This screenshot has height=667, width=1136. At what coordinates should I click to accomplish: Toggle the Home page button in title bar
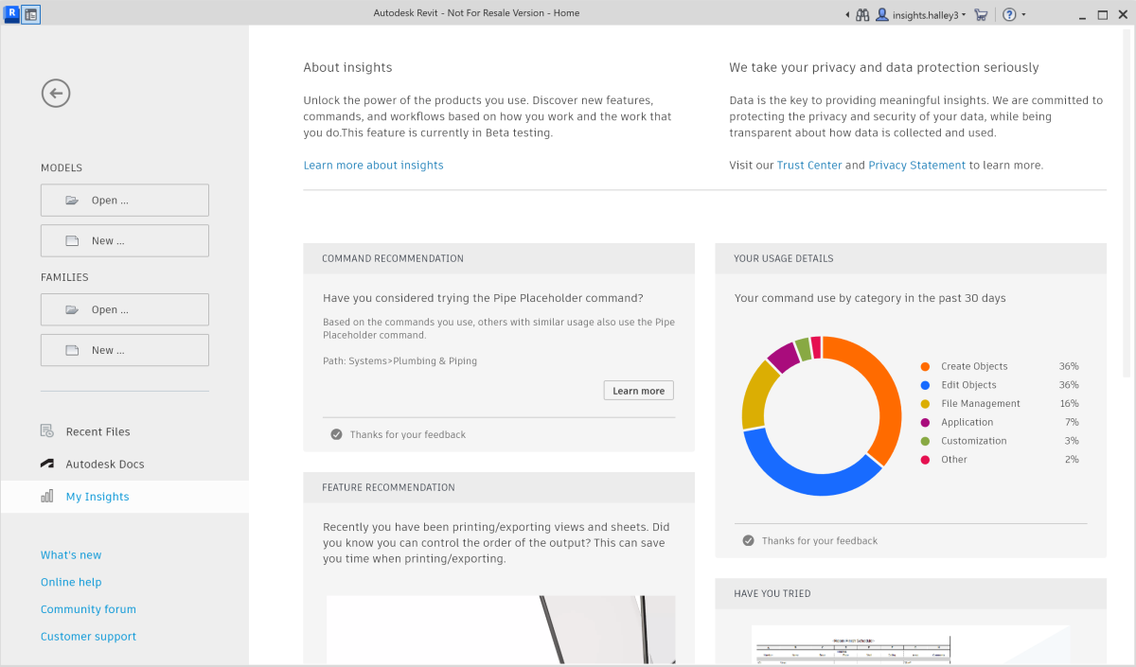pyautogui.click(x=31, y=14)
